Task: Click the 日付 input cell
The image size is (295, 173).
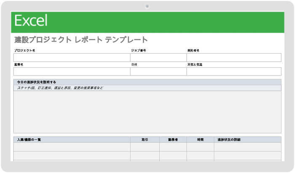Action: click(x=158, y=71)
